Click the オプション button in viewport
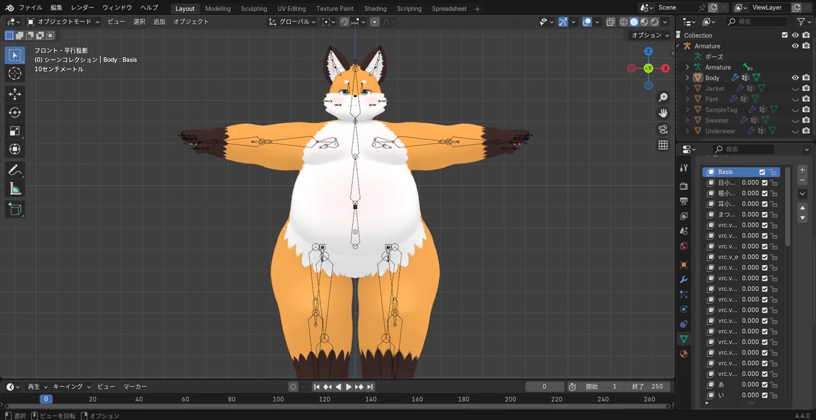Viewport: 816px width, 420px height. (650, 35)
